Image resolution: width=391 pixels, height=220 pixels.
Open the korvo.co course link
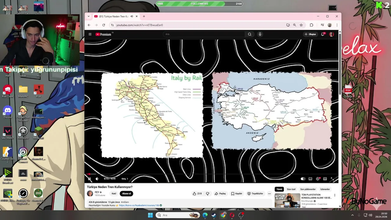tap(139, 205)
